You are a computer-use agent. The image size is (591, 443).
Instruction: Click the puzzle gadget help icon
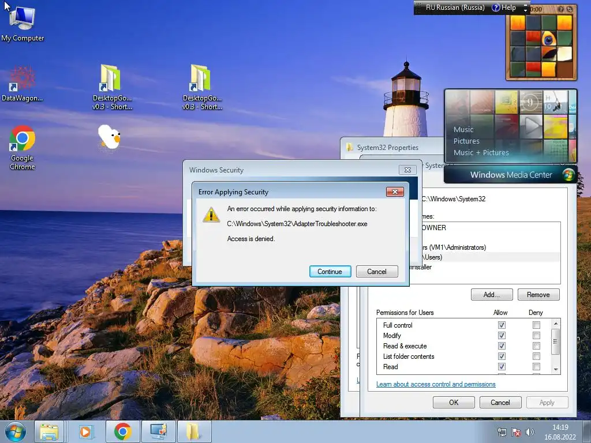561,9
